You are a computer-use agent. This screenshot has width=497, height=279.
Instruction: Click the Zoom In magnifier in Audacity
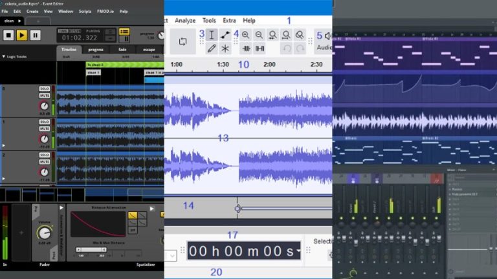(x=246, y=35)
